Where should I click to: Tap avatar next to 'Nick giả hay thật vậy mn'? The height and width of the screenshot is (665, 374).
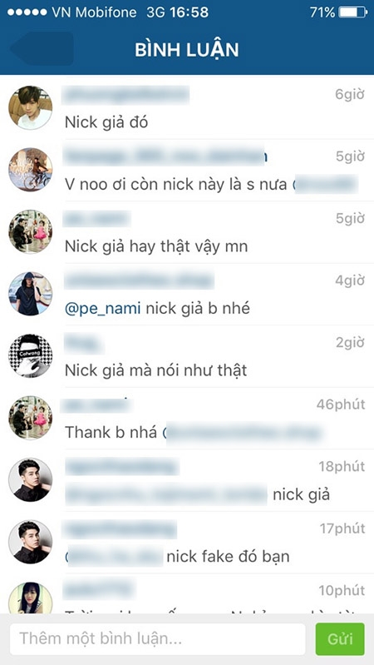[31, 231]
